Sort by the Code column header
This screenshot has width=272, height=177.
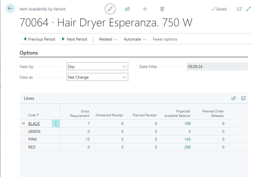[x=33, y=115]
